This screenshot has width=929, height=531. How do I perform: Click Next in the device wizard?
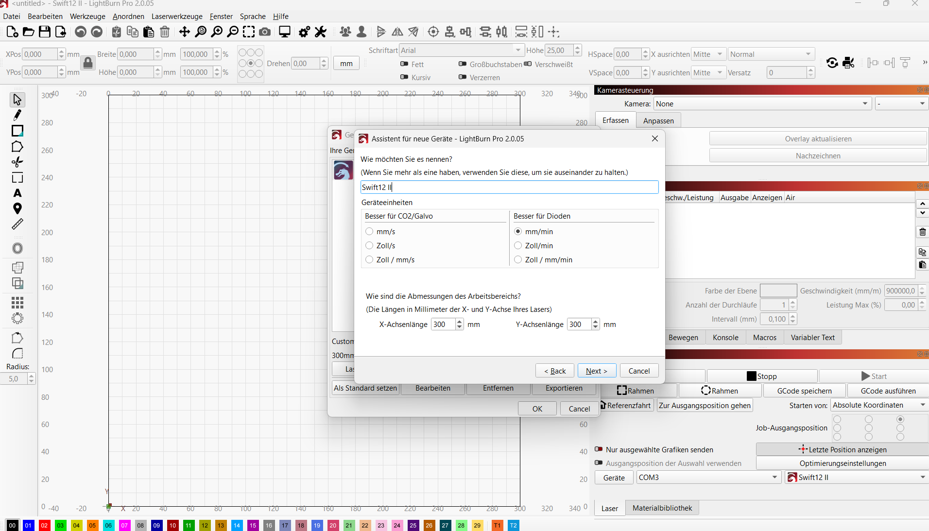(597, 371)
